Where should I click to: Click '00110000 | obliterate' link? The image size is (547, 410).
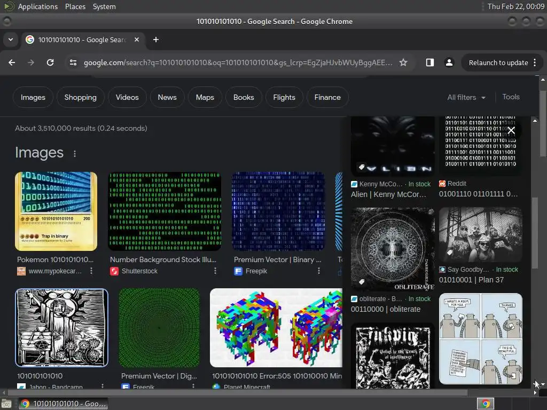coord(386,309)
